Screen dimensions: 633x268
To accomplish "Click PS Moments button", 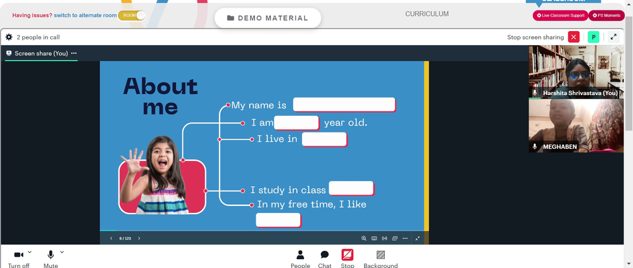I will coord(606,15).
